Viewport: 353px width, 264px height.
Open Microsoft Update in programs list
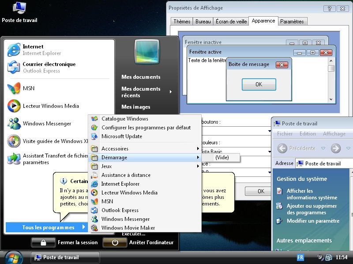[122, 136]
